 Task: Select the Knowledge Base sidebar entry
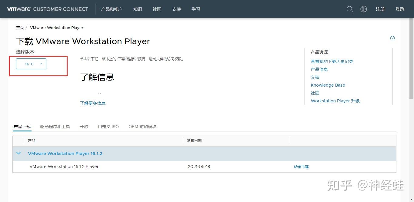[328, 85]
